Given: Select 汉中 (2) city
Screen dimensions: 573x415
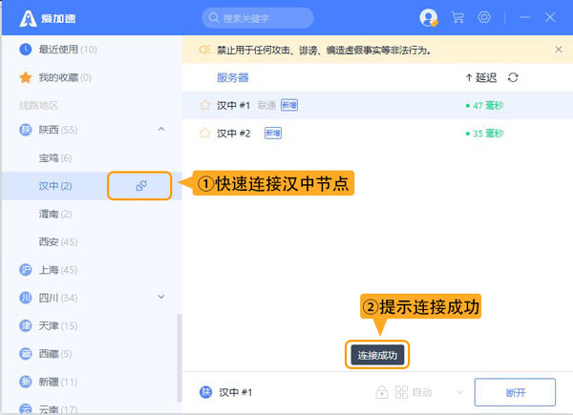Looking at the screenshot, I should click(x=55, y=186).
